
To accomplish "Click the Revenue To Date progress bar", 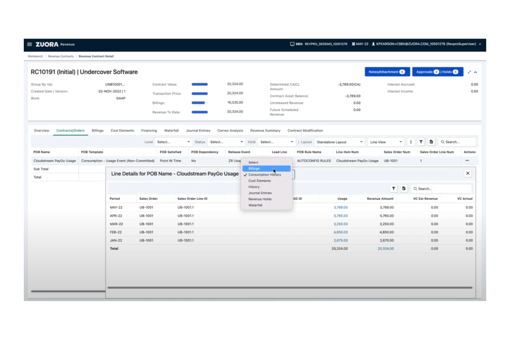I will pyautogui.click(x=200, y=112).
